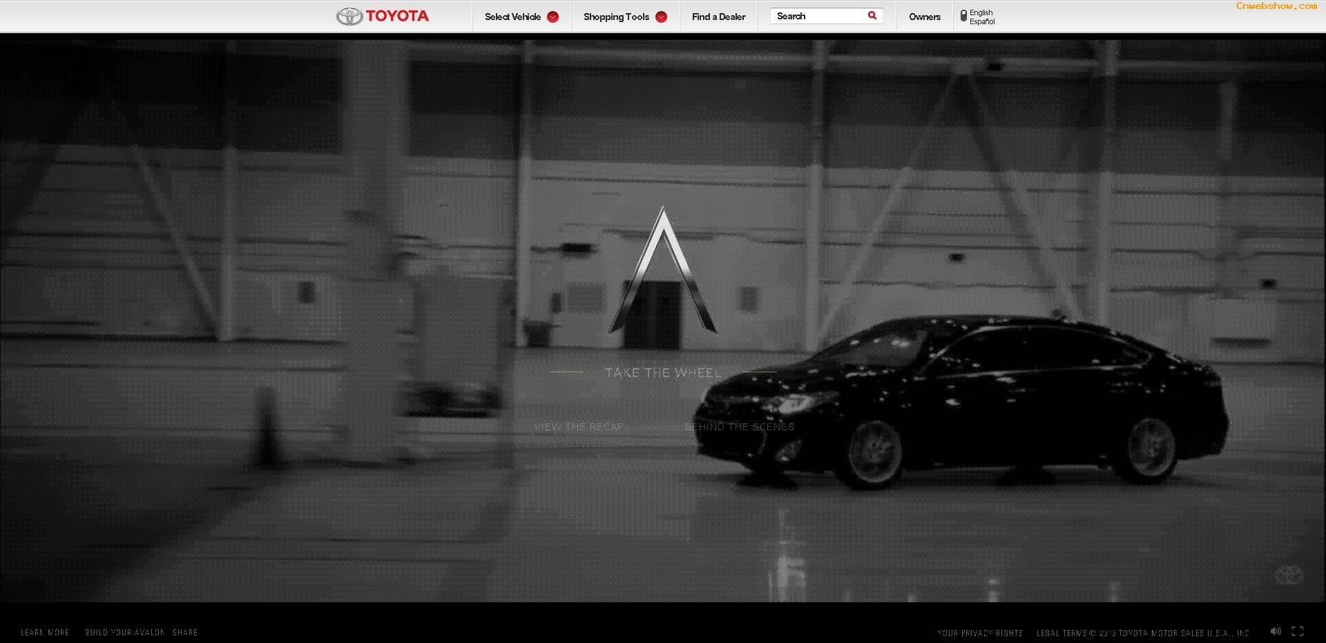The image size is (1326, 643).
Task: Toggle the English/Español language switch
Action: coord(963,15)
